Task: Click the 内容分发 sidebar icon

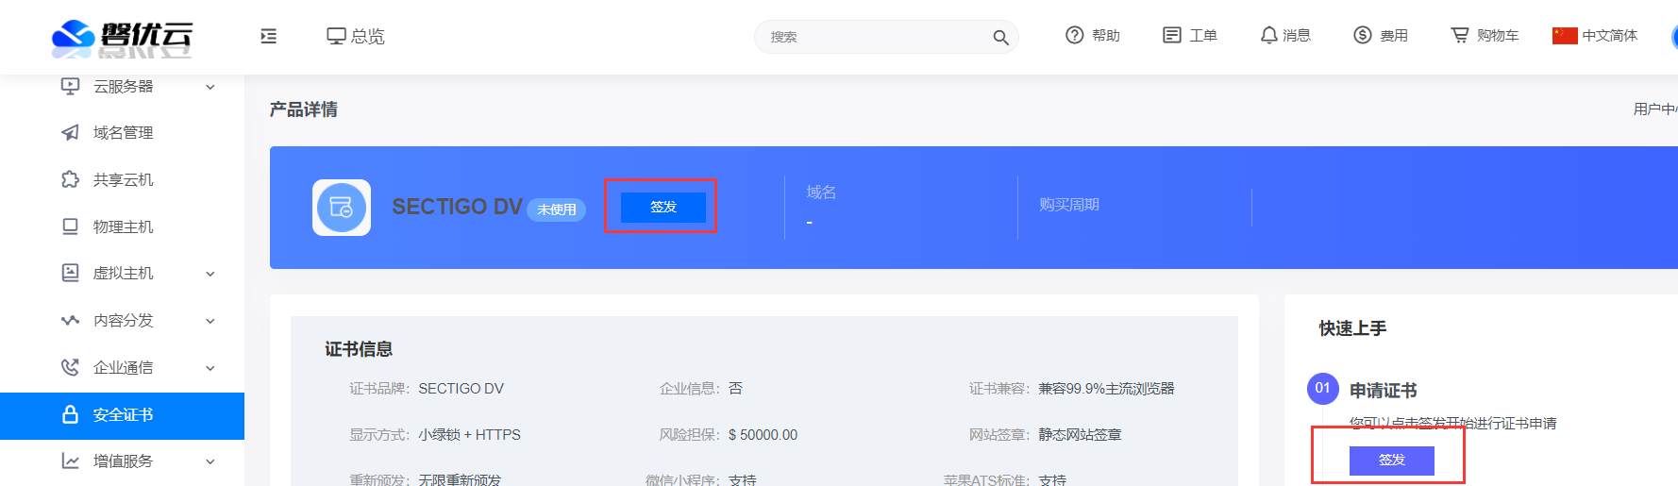Action: [x=71, y=320]
